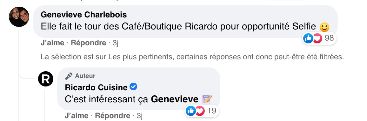Click the memo emoji in Ricardo's reply
Image resolution: width=367 pixels, height=121 pixels.
[207, 99]
